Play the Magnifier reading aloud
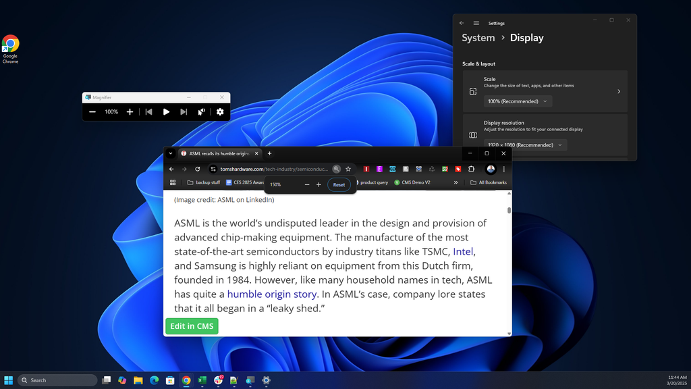The width and height of the screenshot is (691, 389). tap(166, 111)
